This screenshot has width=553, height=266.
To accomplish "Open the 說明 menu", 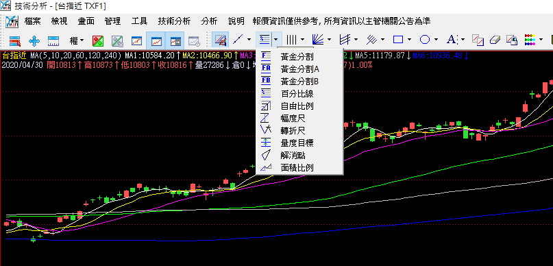I will [236, 21].
